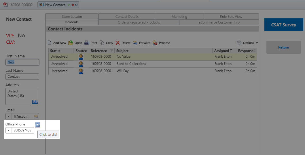Open the Options dropdown menu
The image size is (305, 155).
click(x=247, y=43)
